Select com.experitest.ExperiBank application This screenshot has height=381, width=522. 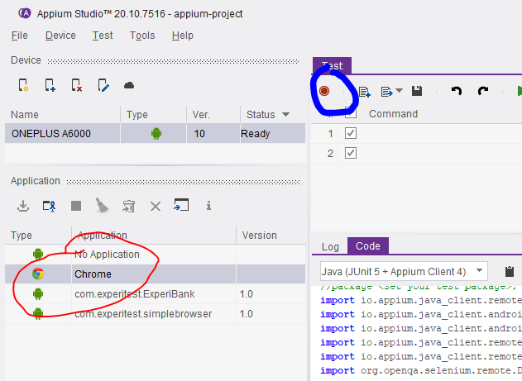click(156, 294)
